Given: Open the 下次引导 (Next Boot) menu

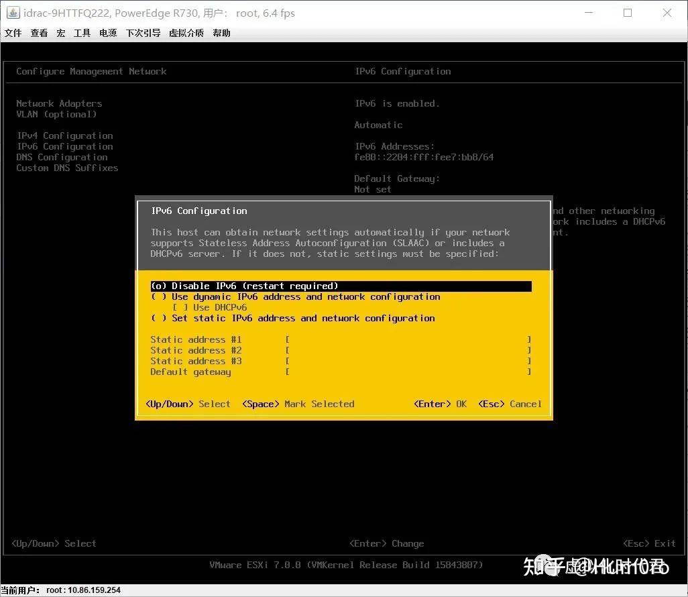Looking at the screenshot, I should (x=143, y=32).
